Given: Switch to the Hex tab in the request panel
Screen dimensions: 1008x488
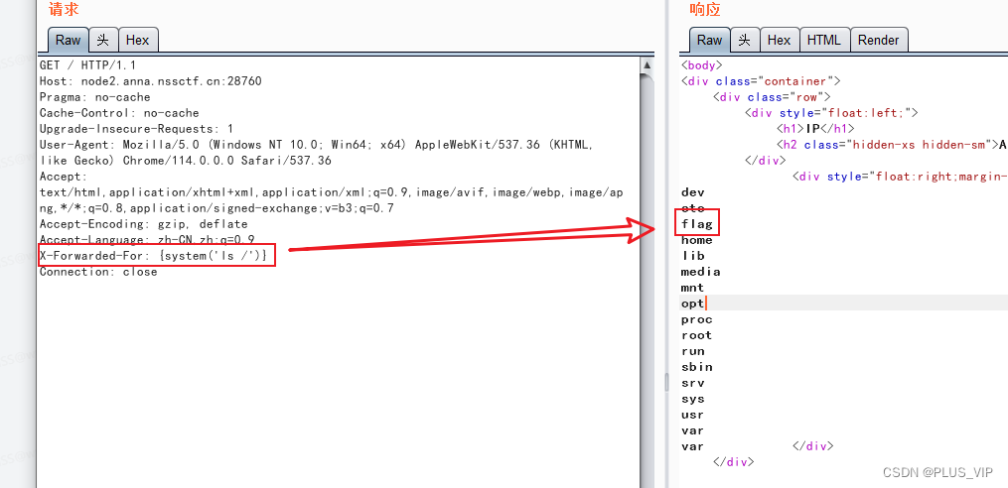Looking at the screenshot, I should (x=138, y=40).
